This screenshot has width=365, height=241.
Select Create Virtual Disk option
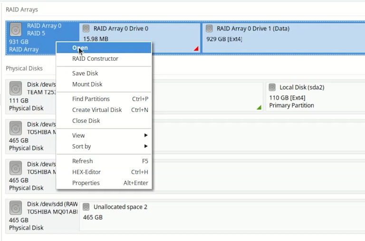coord(104,110)
